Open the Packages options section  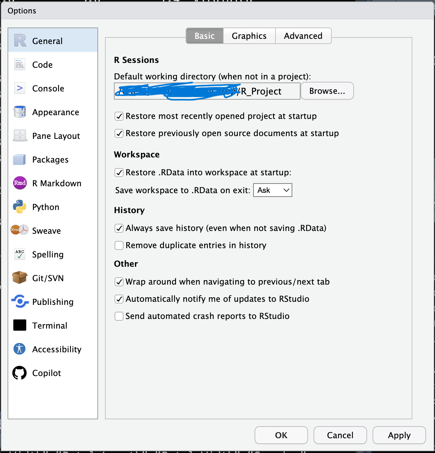tap(53, 159)
